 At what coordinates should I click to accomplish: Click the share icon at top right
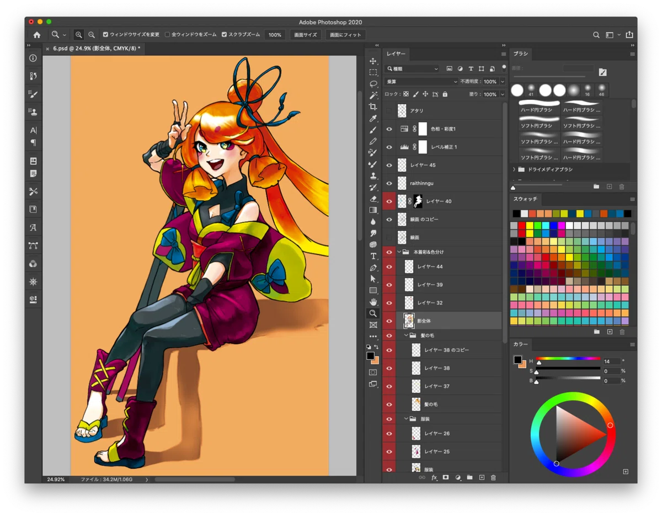tap(629, 35)
